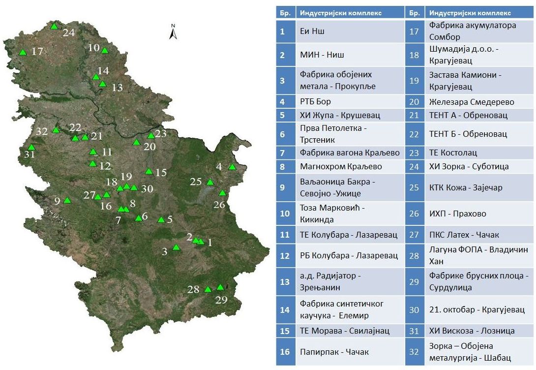Select map marker triangle number 4

[x=232, y=167]
